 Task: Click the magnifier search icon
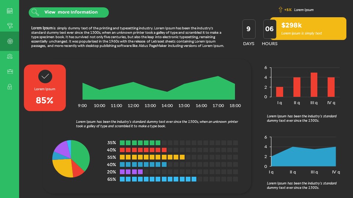(x=35, y=12)
